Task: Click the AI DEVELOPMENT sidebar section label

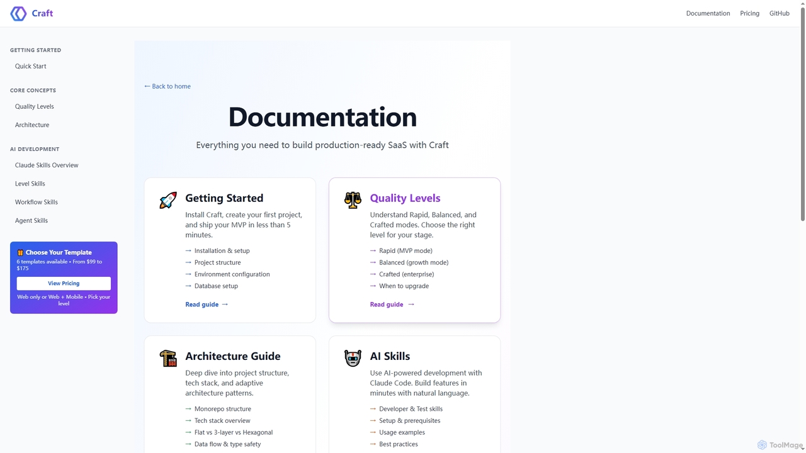Action: click(35, 149)
